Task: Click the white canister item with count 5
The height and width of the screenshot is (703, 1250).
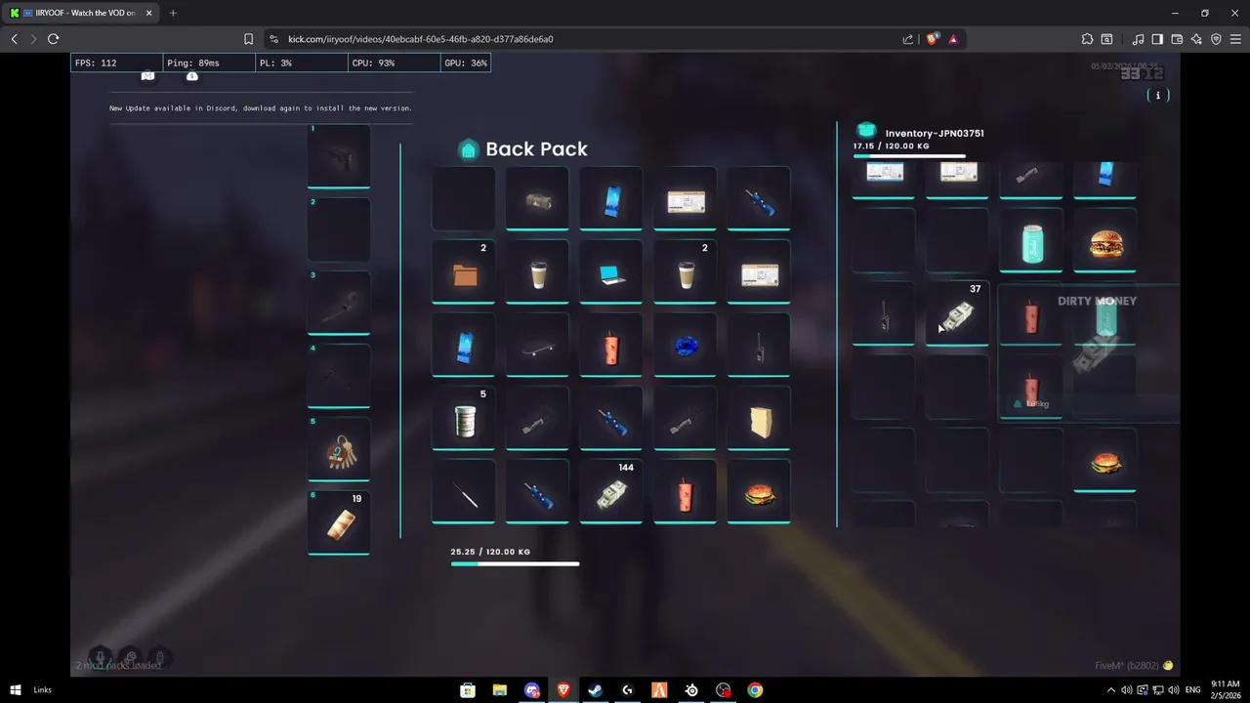Action: (464, 420)
